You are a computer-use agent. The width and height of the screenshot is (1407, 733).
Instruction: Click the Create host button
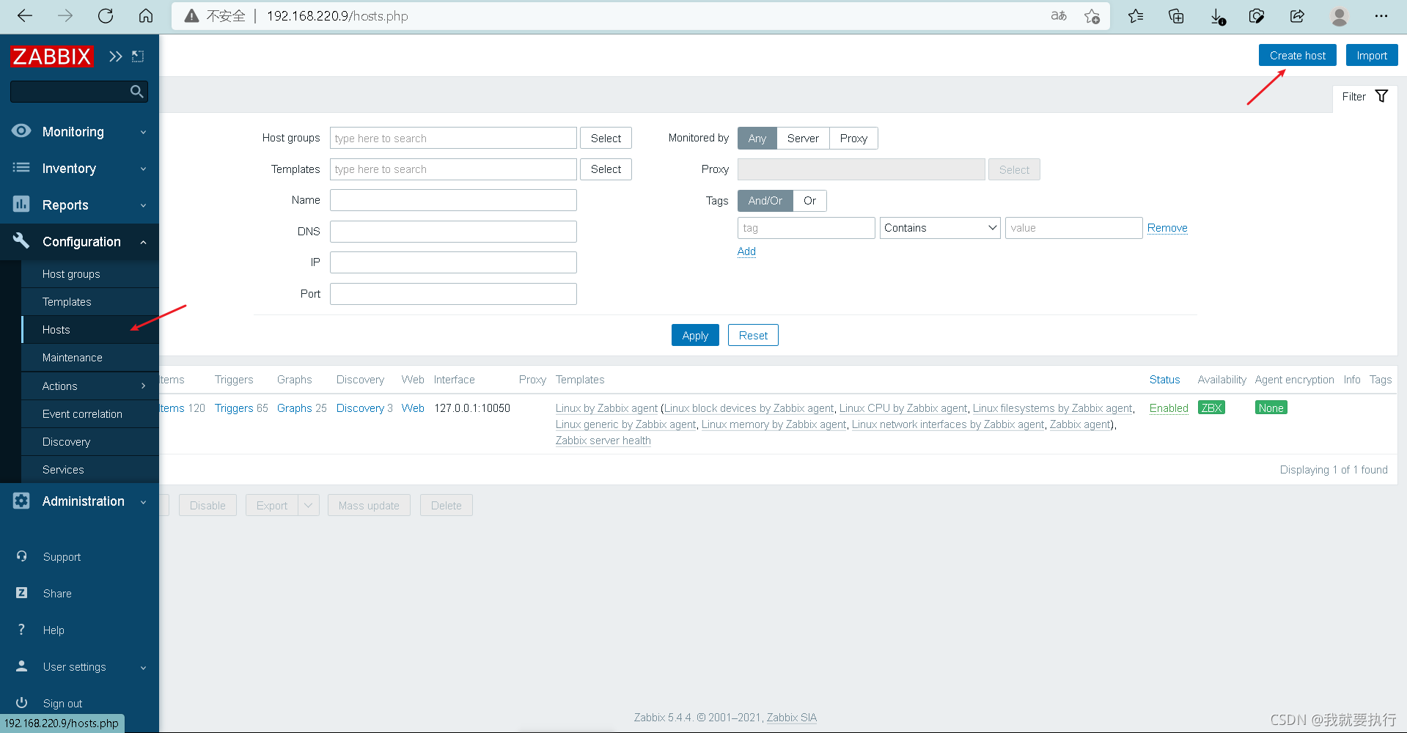click(1298, 56)
